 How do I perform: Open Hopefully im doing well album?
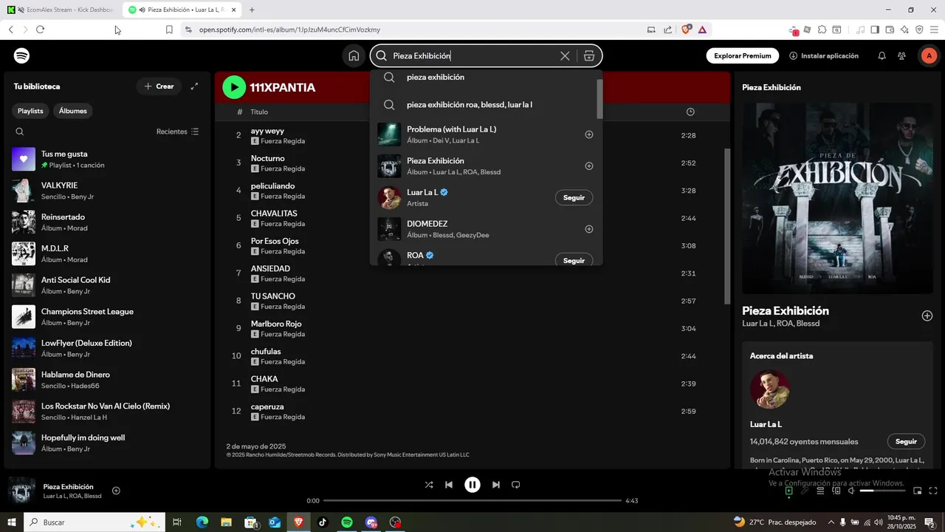coord(107,443)
